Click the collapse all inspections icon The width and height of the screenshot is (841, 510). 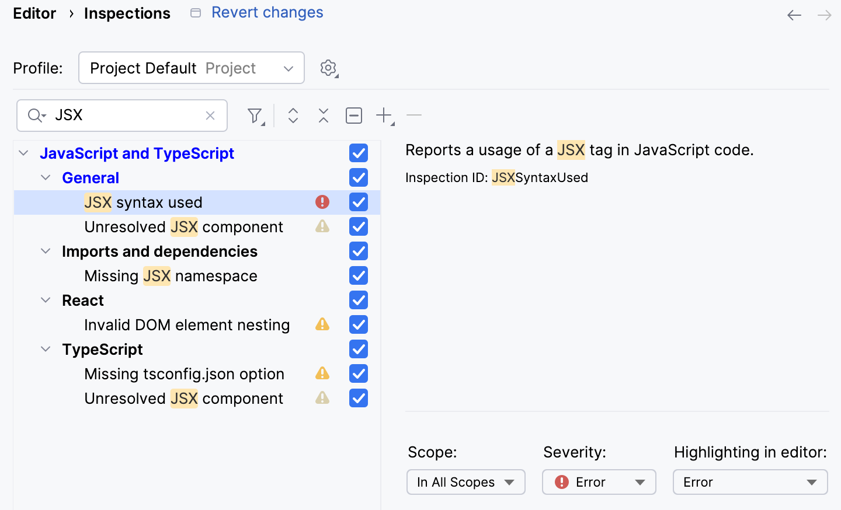pyautogui.click(x=323, y=116)
